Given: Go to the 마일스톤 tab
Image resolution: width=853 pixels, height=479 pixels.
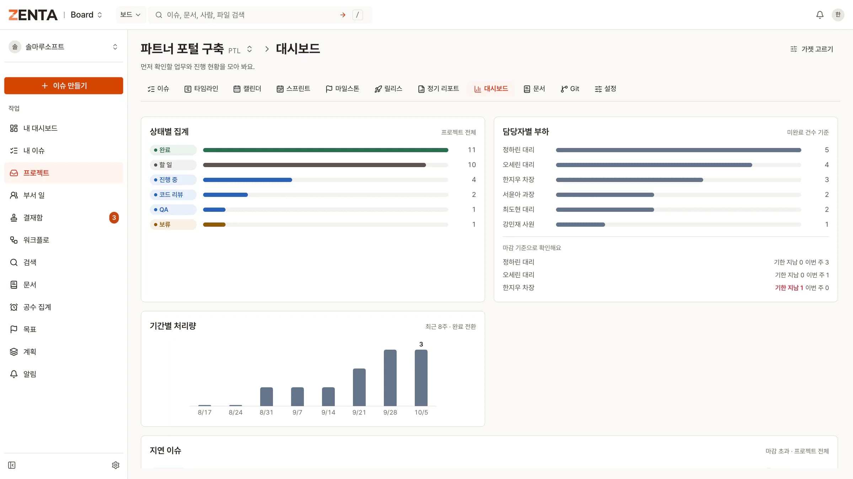Looking at the screenshot, I should (343, 89).
